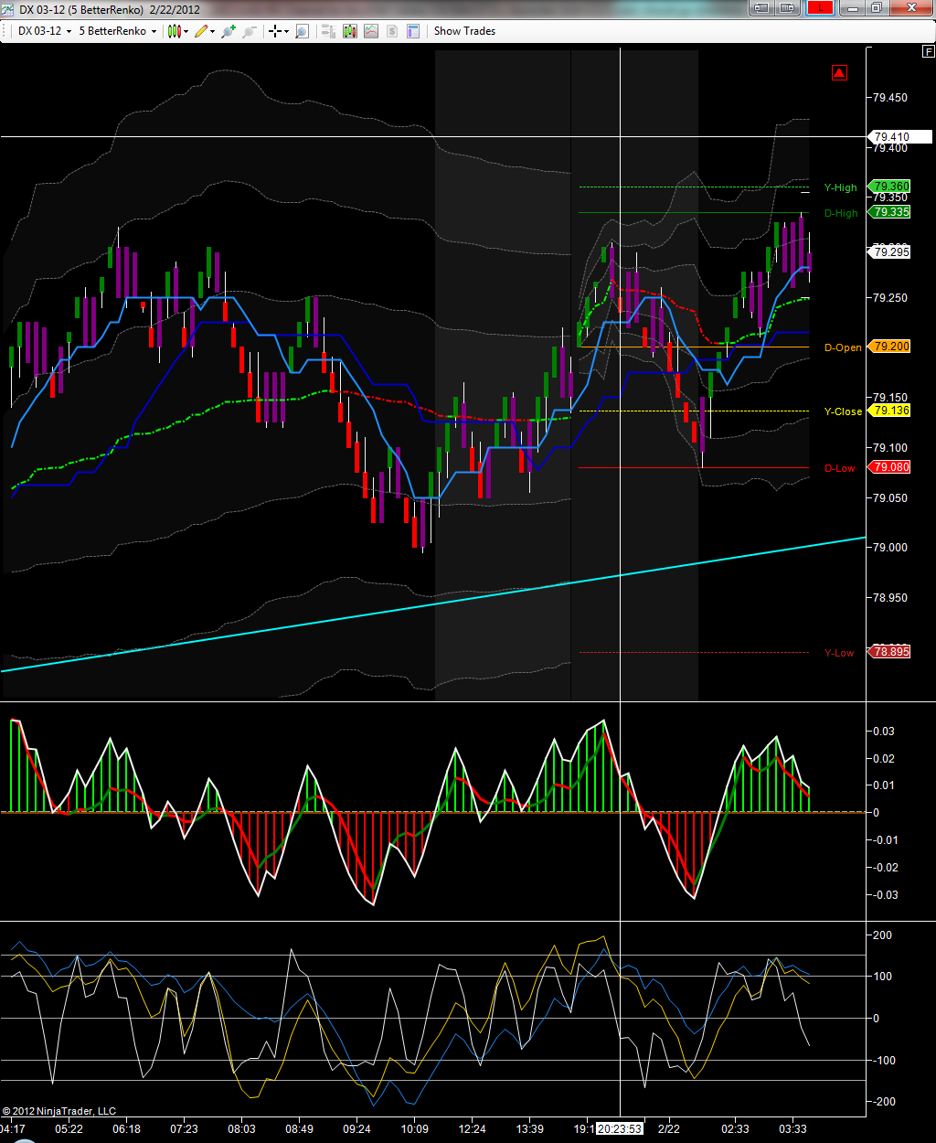Click the green 79.360 Y-High price tag
Screen dimensions: 936x1143
coord(890,187)
